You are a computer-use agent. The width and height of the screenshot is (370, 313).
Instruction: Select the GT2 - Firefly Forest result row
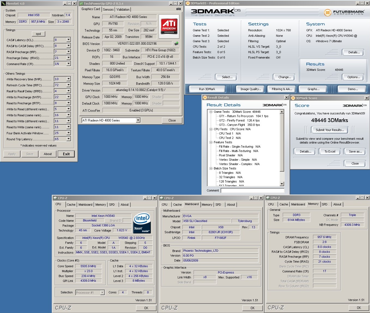point(239,120)
